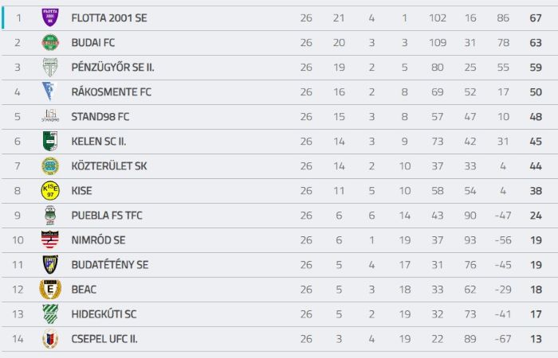558x358 pixels.
Task: Click the Puebla FS TFC crest
Action: pos(50,216)
